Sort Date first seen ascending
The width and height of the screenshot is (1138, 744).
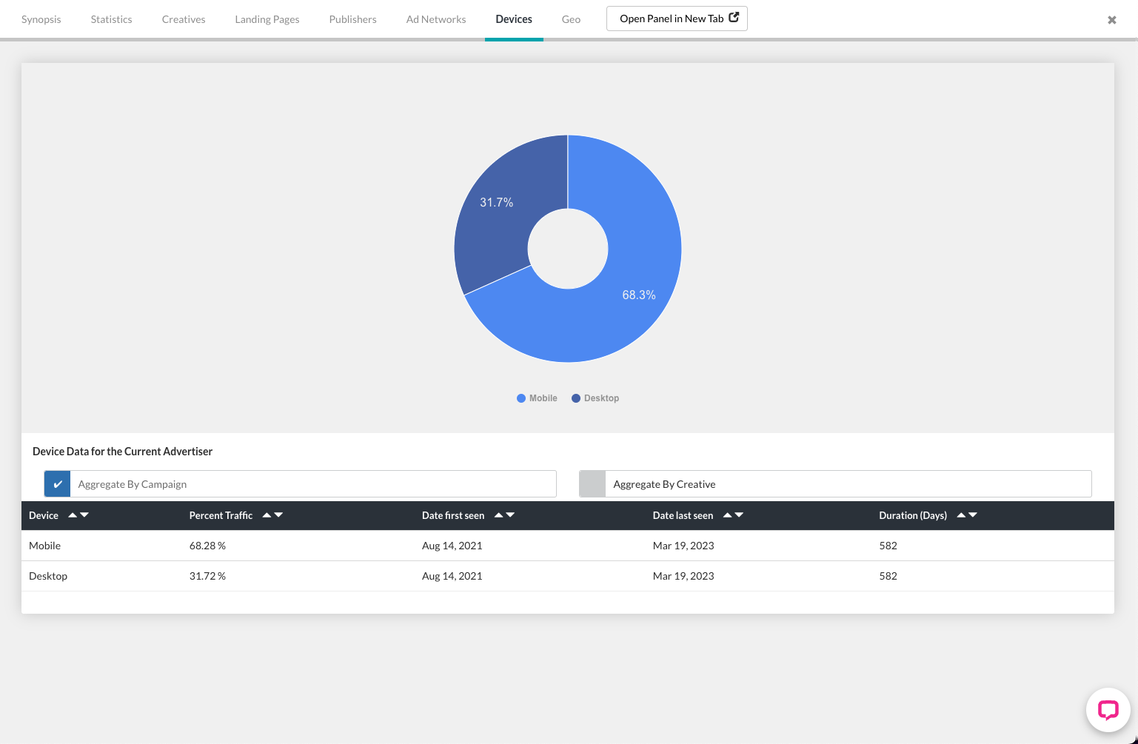pos(498,515)
